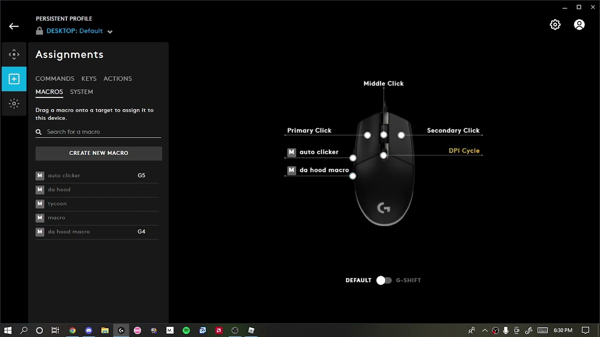Click the G4 tag on da hood macro row
The width and height of the screenshot is (600, 337).
pos(142,232)
